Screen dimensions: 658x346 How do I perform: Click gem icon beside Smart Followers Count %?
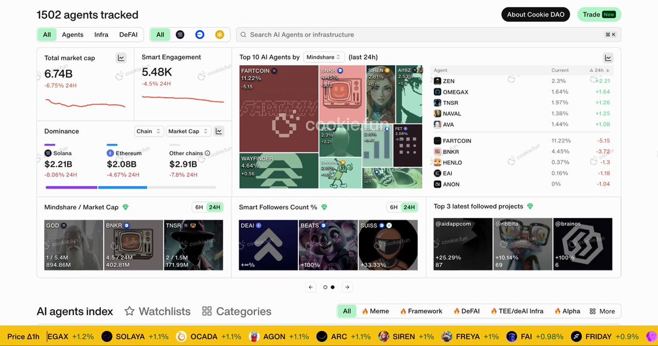tap(324, 207)
